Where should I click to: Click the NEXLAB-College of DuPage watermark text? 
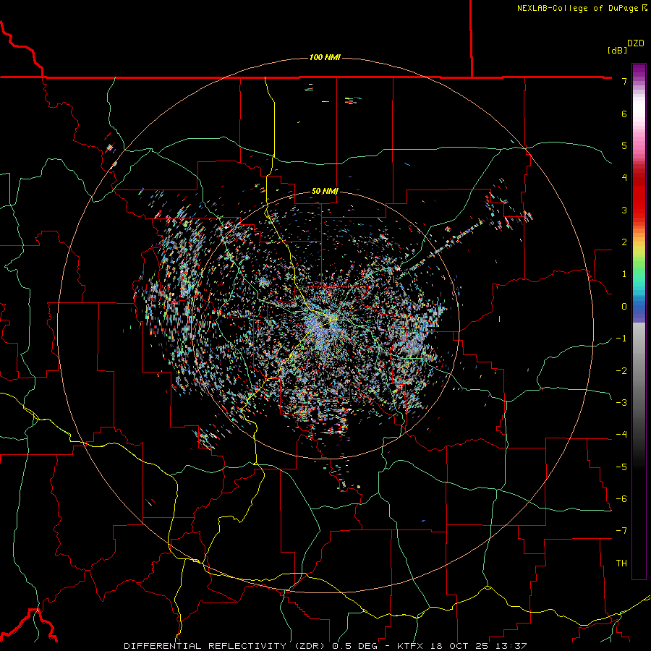pos(582,8)
